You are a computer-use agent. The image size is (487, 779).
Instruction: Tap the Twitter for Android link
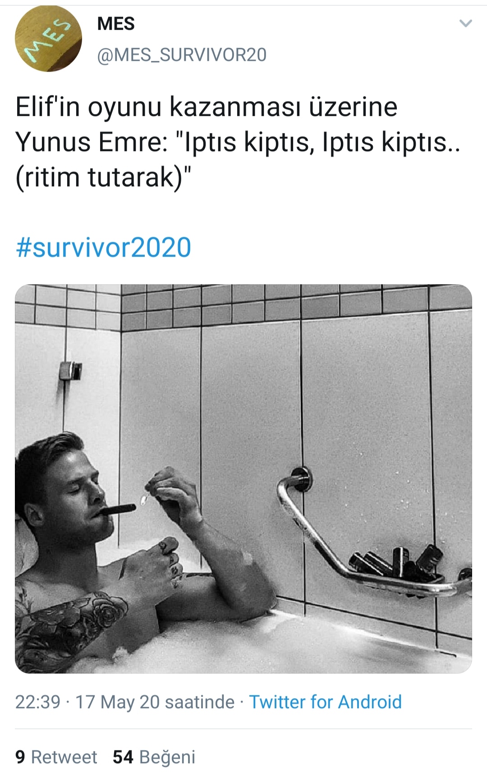(325, 702)
